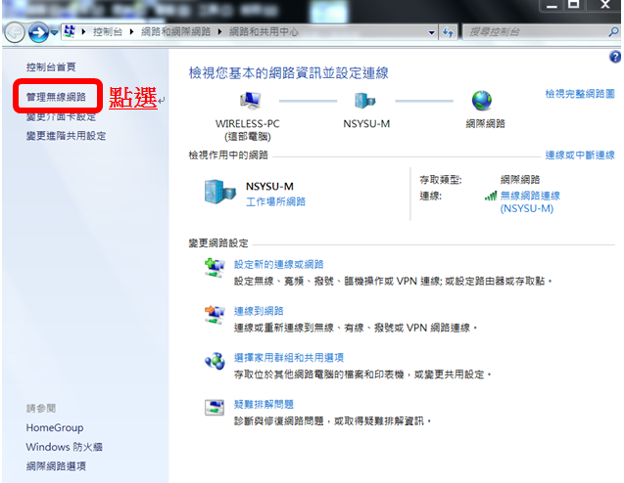Open 管理無線網路 in the left sidebar
Image resolution: width=624 pixels, height=483 pixels.
55,97
